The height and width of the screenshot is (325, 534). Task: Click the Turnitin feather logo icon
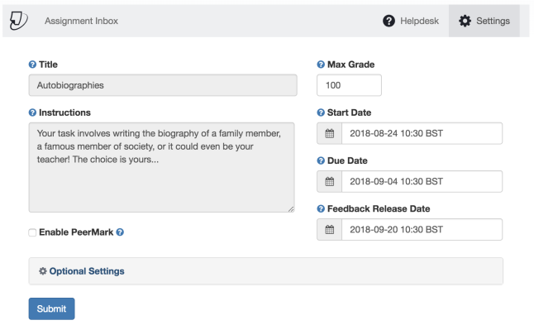pyautogui.click(x=18, y=21)
